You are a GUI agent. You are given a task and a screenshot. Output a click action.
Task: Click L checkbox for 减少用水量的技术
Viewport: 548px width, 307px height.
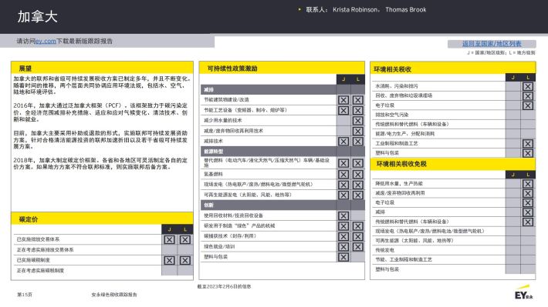pyautogui.click(x=357, y=121)
